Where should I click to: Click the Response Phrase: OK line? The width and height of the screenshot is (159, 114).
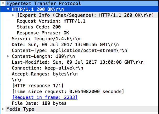pyautogui.click(x=42, y=33)
